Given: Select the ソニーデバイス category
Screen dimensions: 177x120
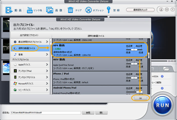Looking at the screenshot, I should 30,90.
